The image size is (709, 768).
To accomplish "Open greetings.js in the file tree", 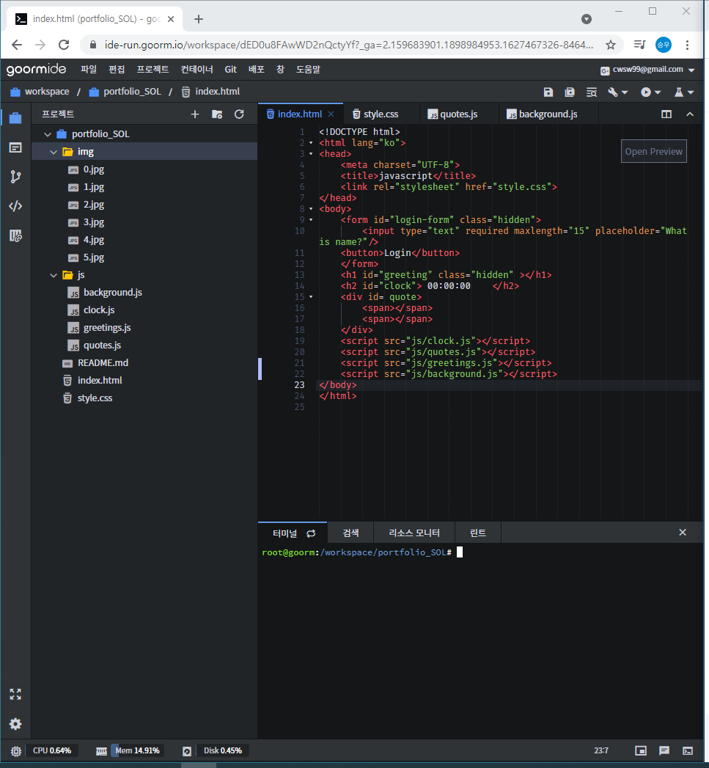I will [x=107, y=328].
